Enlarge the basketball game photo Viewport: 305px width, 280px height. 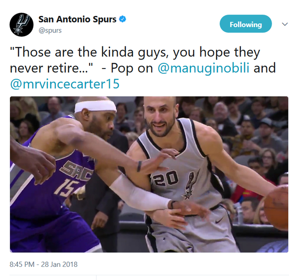[x=149, y=174]
